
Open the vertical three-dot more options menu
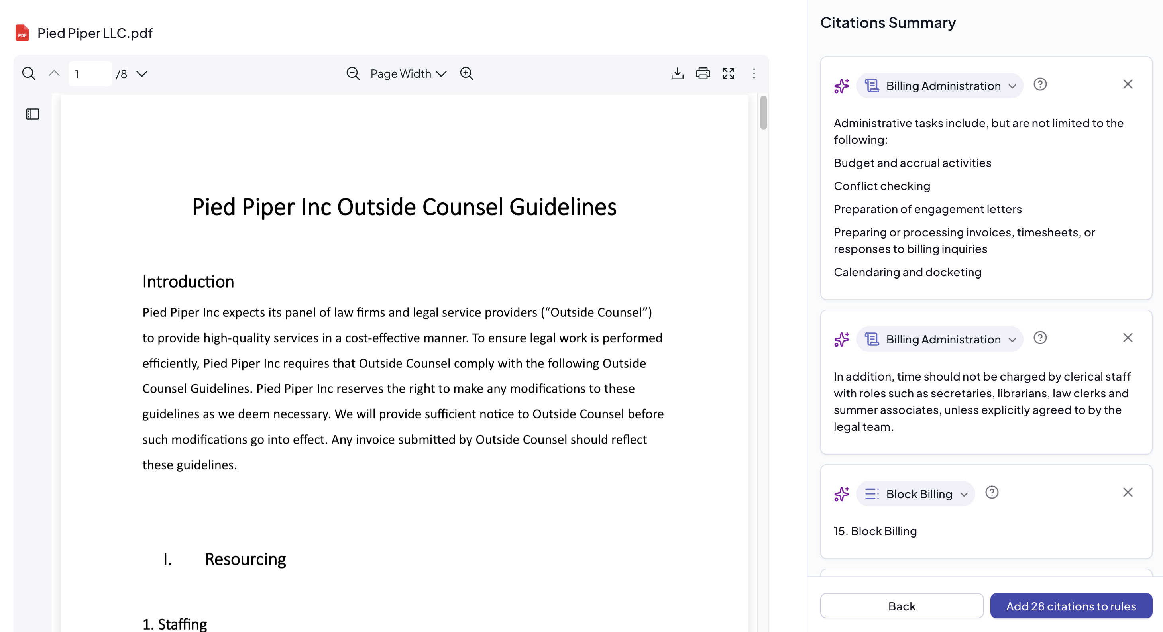754,73
